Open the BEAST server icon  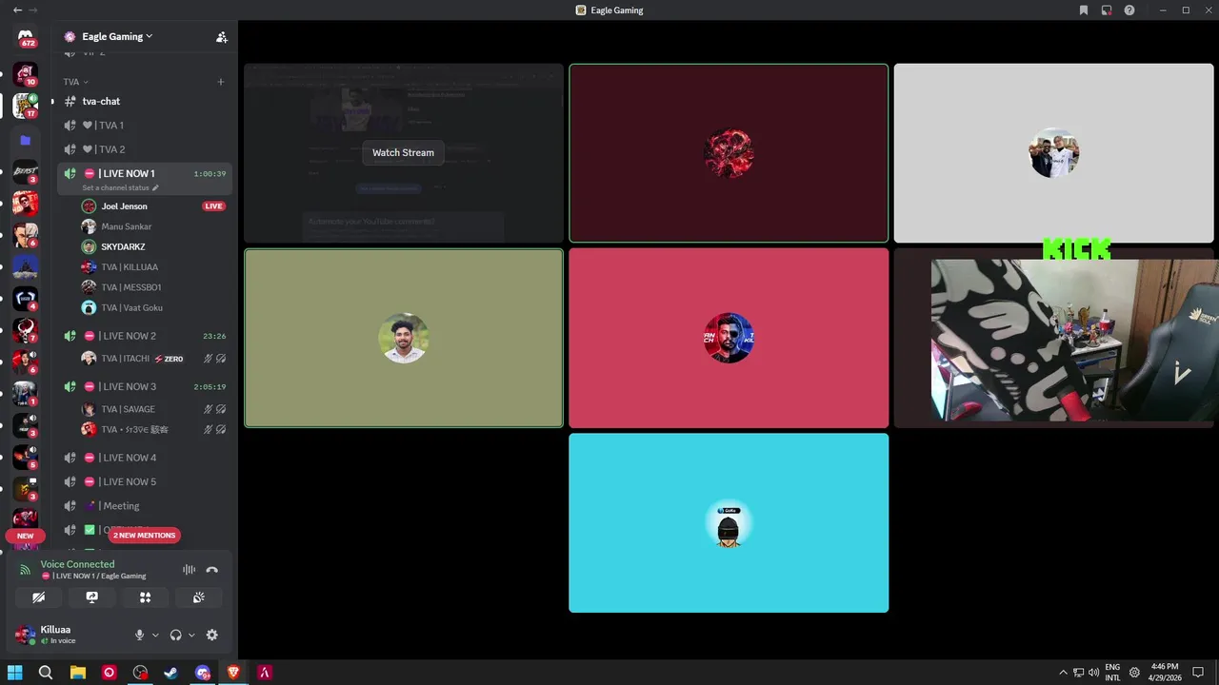pyautogui.click(x=26, y=171)
